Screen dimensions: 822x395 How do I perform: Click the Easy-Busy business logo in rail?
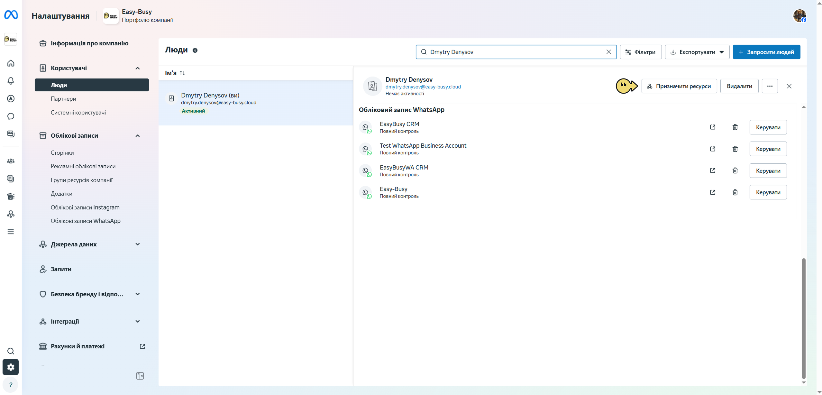tap(11, 39)
